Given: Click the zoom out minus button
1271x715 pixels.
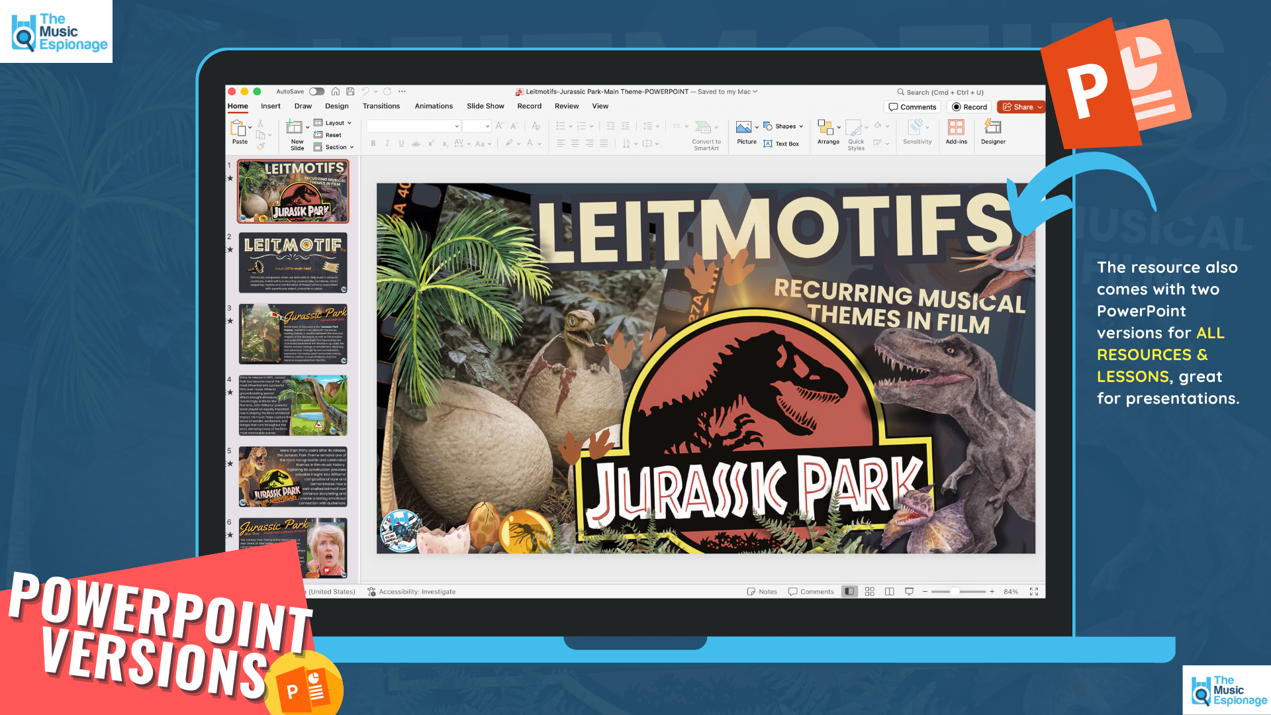Looking at the screenshot, I should click(x=925, y=592).
